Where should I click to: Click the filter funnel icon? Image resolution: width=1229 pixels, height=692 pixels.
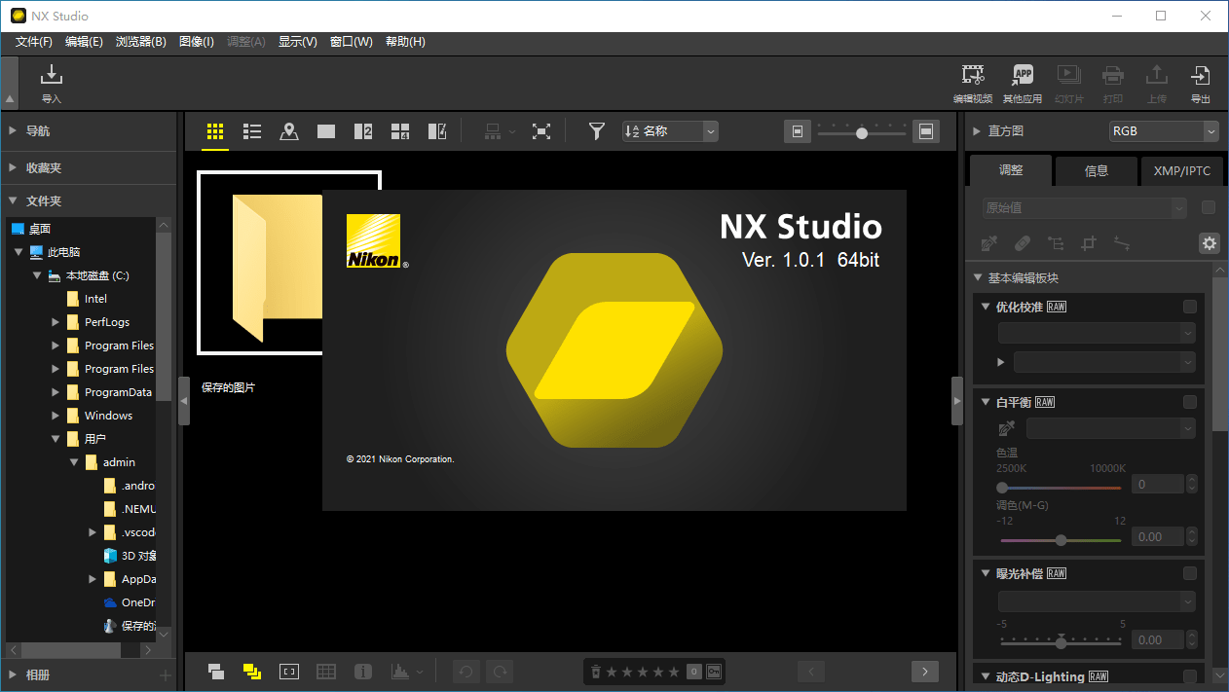595,131
